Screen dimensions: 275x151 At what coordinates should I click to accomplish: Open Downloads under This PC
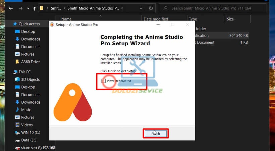point(31,102)
